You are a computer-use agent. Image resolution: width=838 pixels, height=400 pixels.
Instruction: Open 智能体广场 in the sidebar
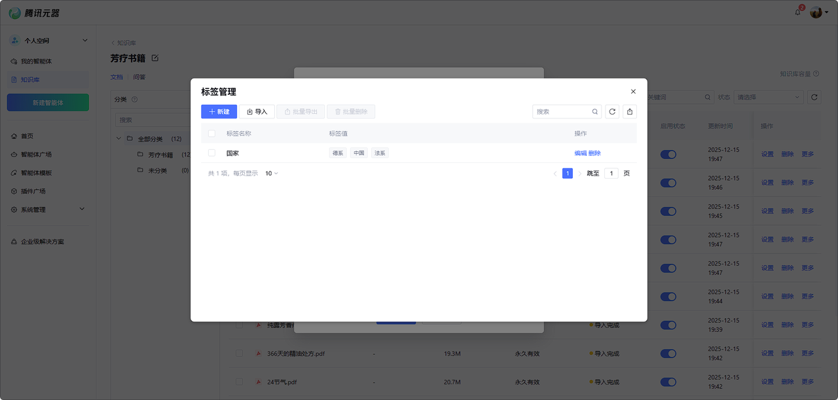tap(36, 155)
